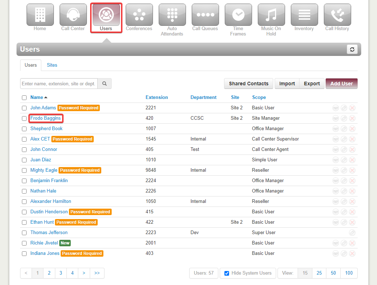Sort users by Extension column header
This screenshot has width=377, height=285.
point(157,98)
